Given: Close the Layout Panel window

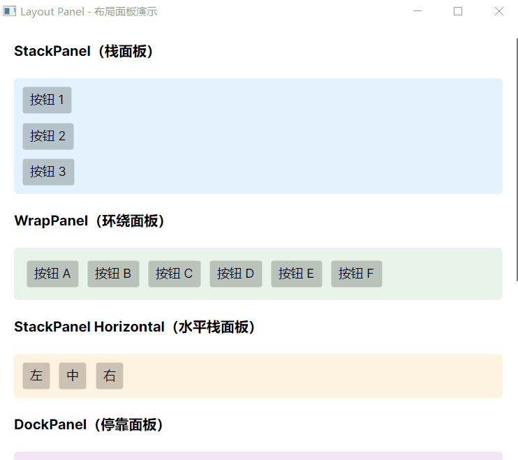Looking at the screenshot, I should click(498, 11).
